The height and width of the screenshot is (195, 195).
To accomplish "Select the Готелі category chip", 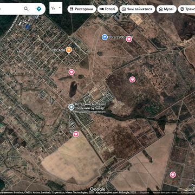I will (x=108, y=9).
